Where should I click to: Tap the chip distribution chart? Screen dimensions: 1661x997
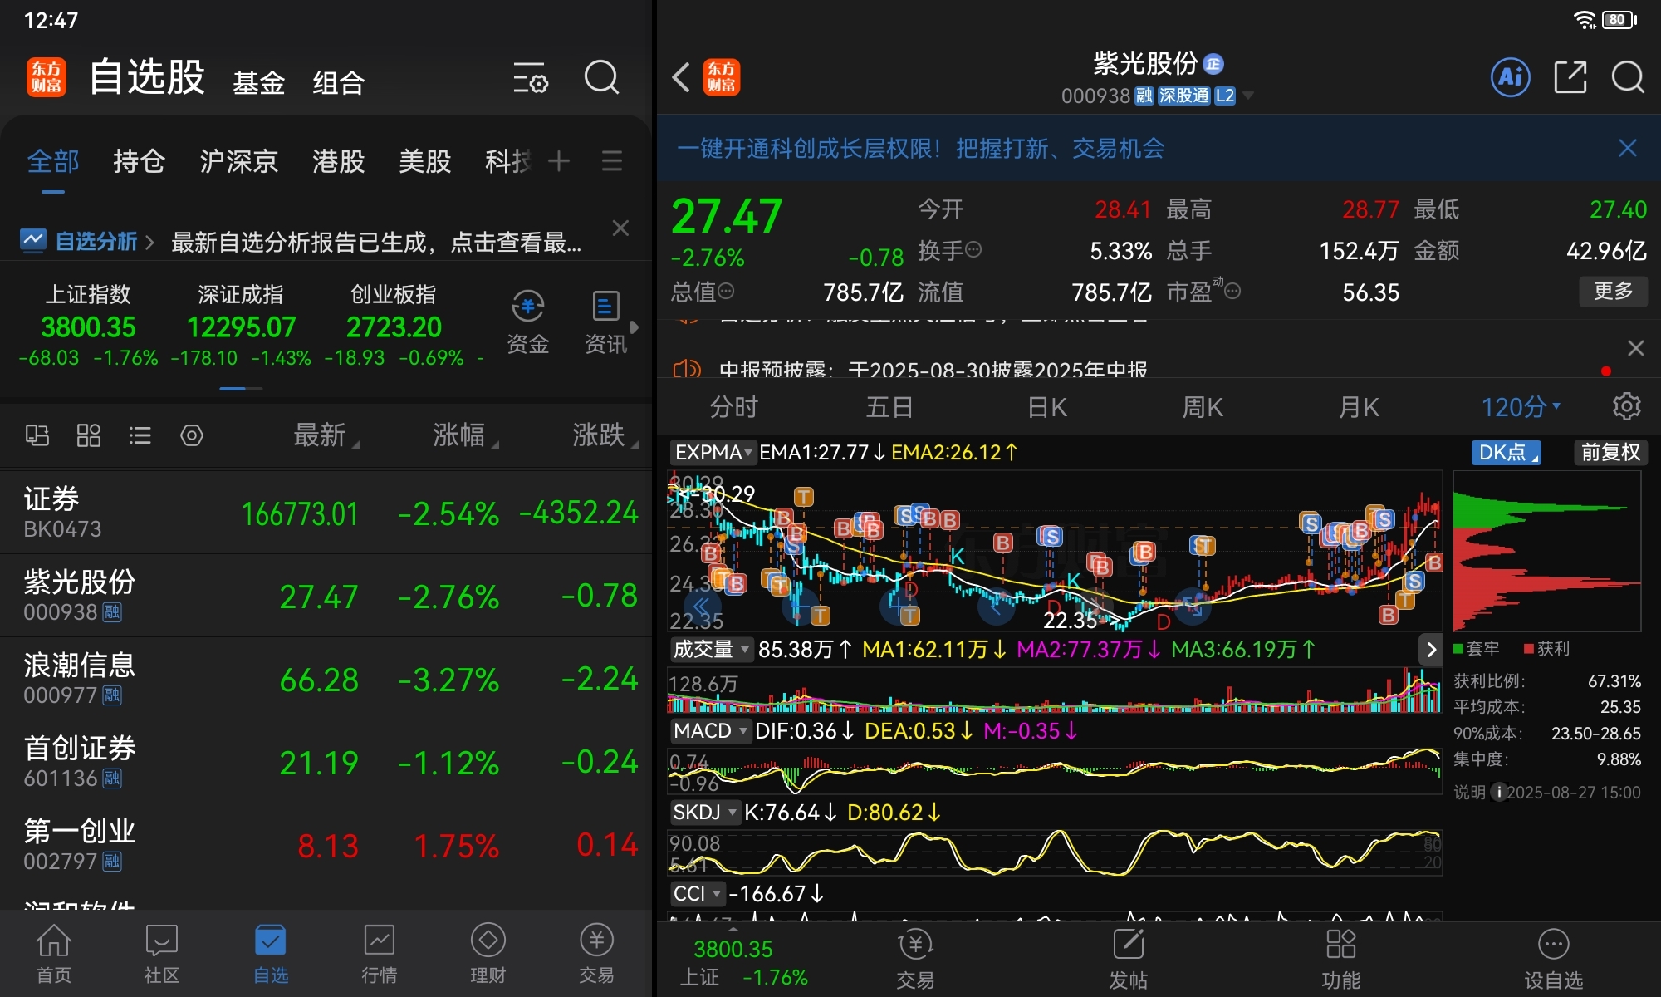(x=1546, y=551)
